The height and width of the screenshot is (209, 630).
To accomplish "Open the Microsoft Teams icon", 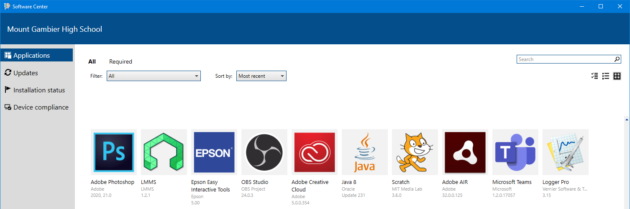I will coord(515,152).
